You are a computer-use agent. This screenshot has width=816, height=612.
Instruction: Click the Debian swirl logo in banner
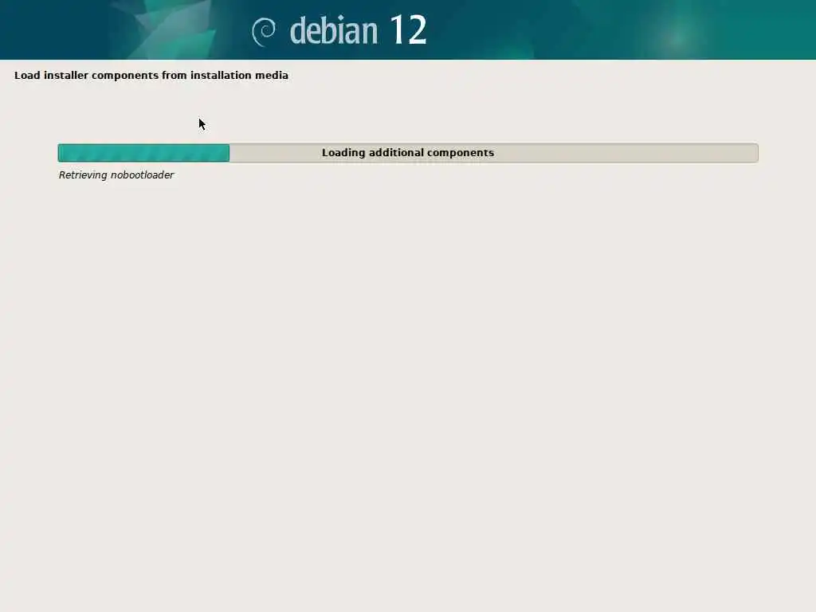tap(264, 32)
